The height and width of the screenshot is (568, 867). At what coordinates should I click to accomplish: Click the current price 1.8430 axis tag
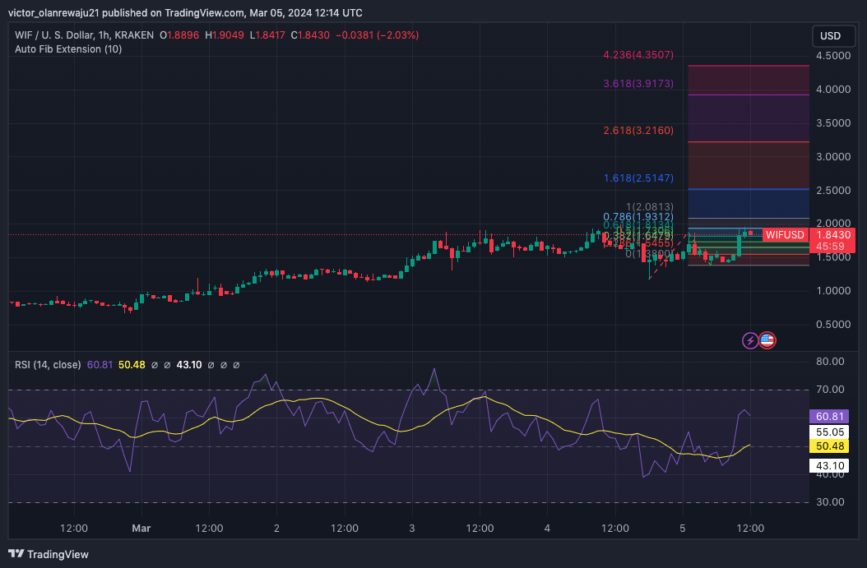[833, 235]
